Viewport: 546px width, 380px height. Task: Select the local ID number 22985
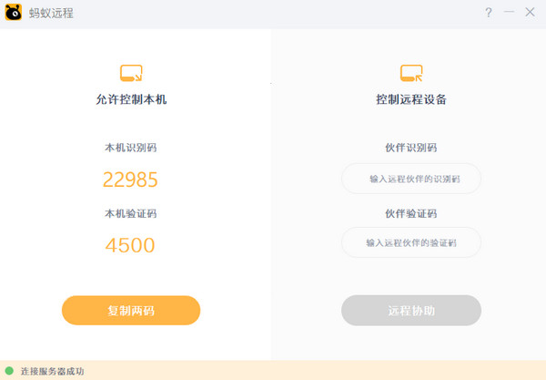click(130, 180)
